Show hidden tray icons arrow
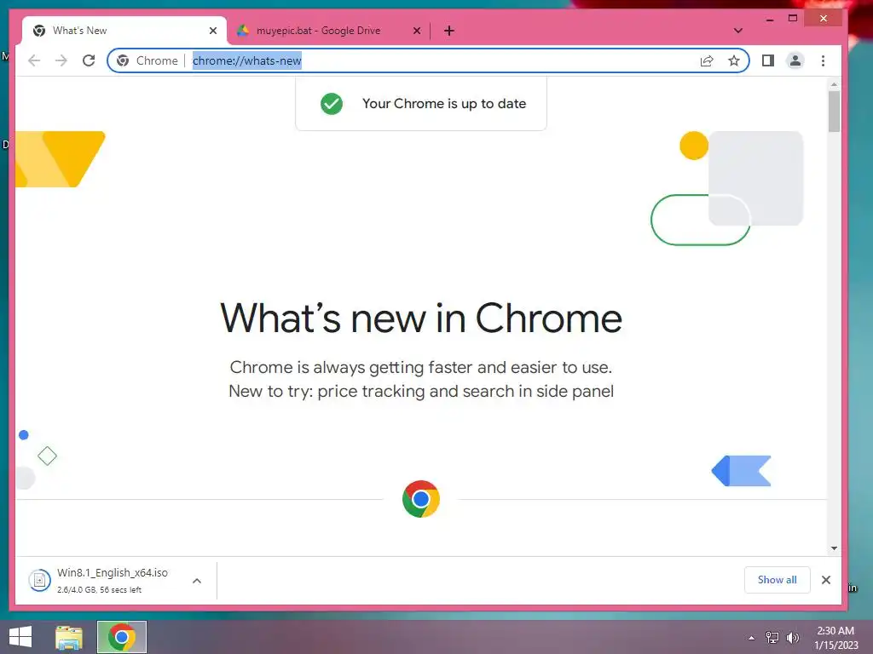Screen dimensions: 873x654 click(x=752, y=638)
